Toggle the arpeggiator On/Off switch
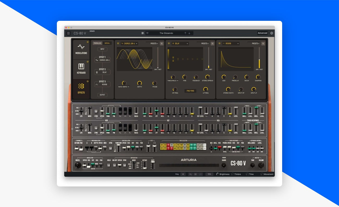The image size is (339, 207). coord(114,165)
